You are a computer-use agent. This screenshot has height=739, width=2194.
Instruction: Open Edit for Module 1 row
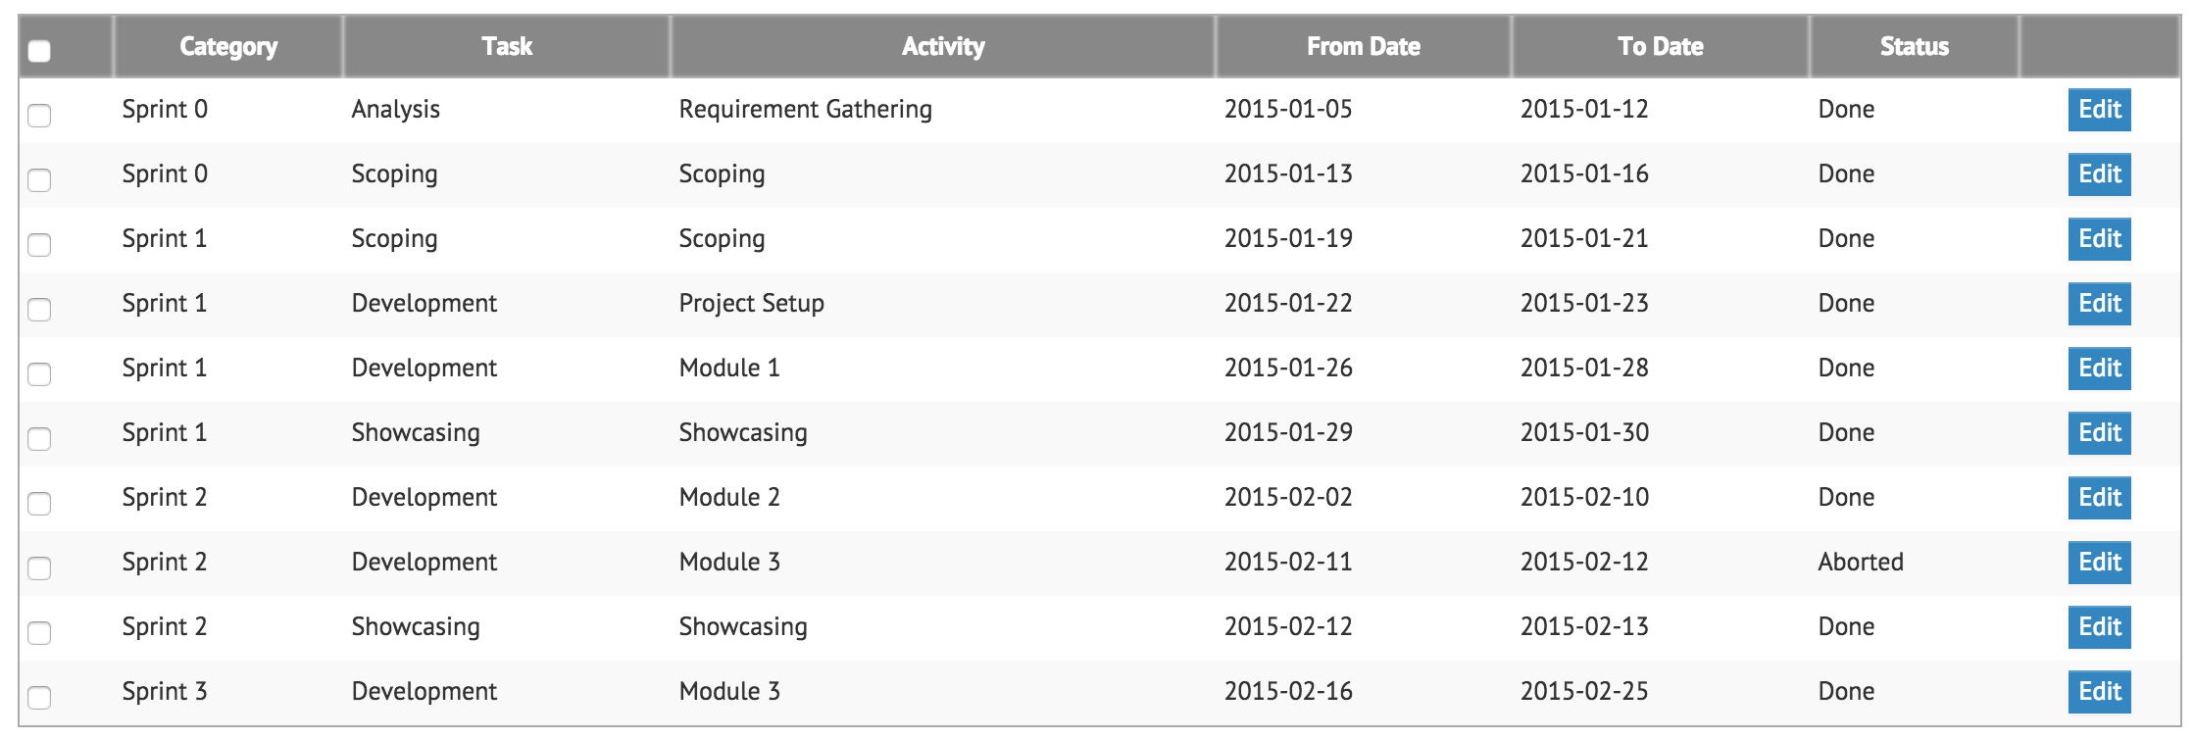[2099, 369]
